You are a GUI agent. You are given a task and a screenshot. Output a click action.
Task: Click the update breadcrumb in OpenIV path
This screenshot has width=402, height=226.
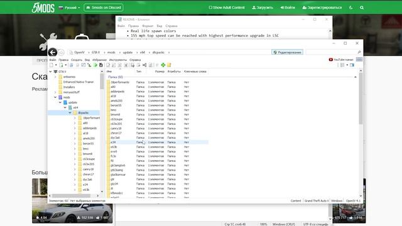128,52
